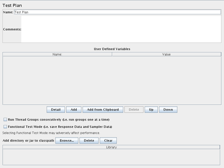Click the Add from Clipboard button
Image resolution: width=224 pixels, height=168 pixels.
103,110
